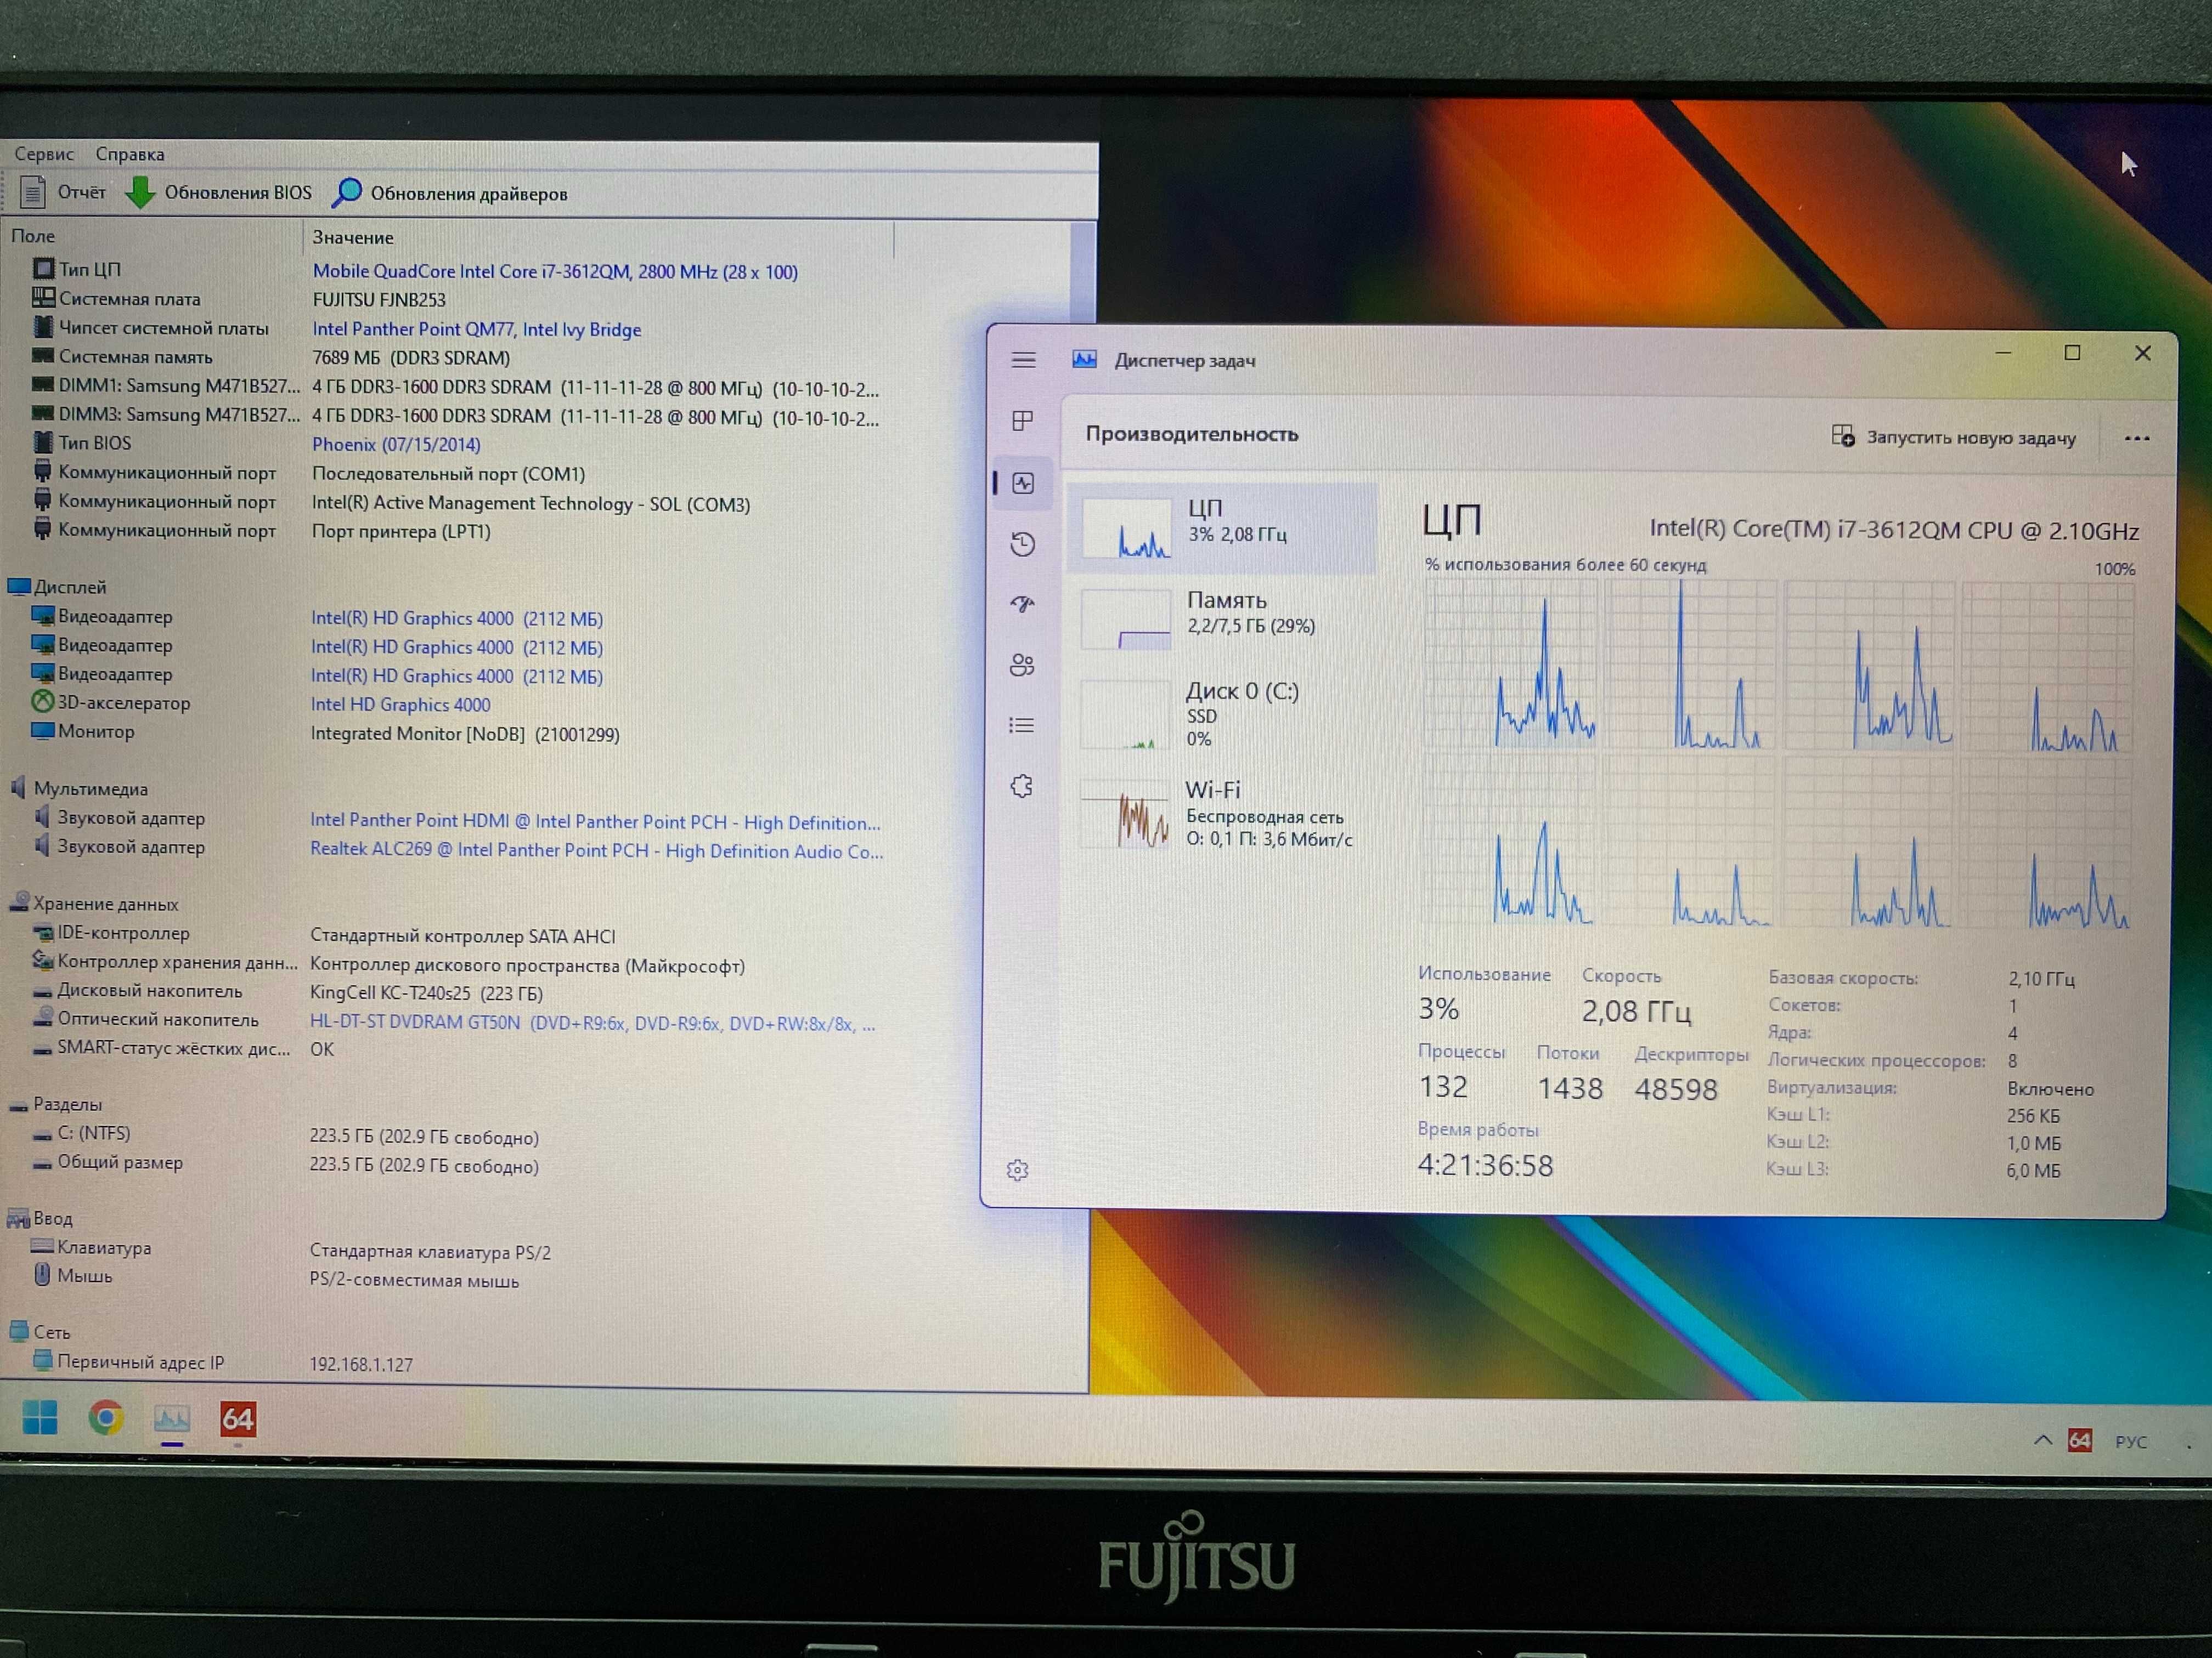
Task: Click AIDA64 system tray icon
Action: pos(2080,1440)
